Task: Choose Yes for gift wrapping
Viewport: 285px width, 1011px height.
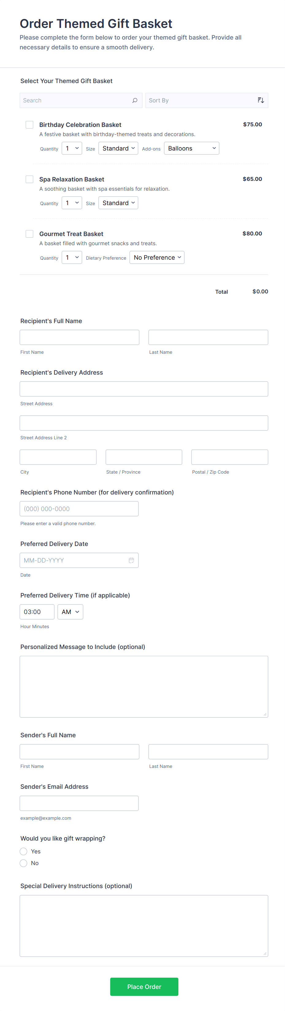Action: [24, 851]
